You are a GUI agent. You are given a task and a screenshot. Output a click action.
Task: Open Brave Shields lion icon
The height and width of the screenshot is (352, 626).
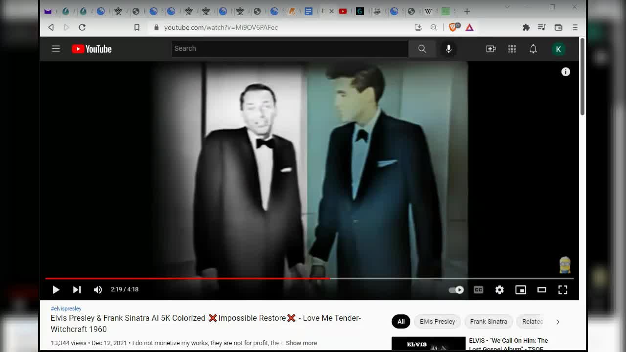click(x=453, y=27)
